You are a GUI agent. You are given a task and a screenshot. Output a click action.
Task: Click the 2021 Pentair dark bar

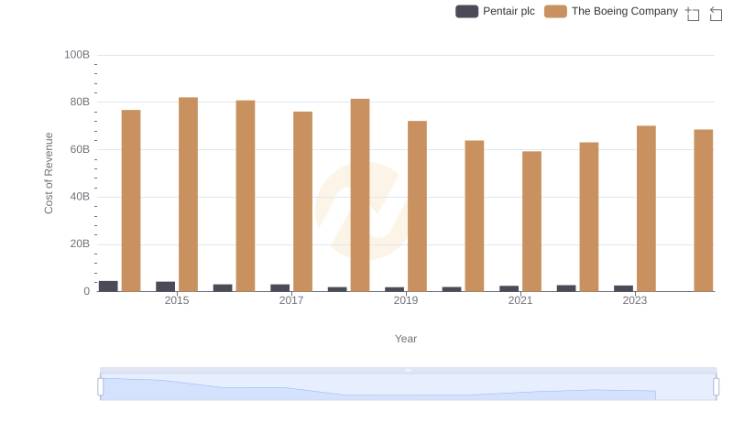(509, 288)
